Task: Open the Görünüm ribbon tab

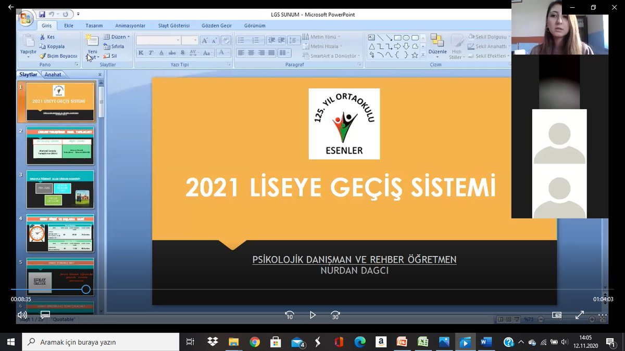Action: 255,25
